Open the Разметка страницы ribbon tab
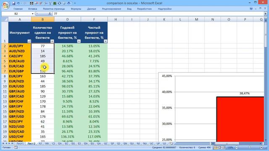This screenshot has height=151, width=269. 54,9
